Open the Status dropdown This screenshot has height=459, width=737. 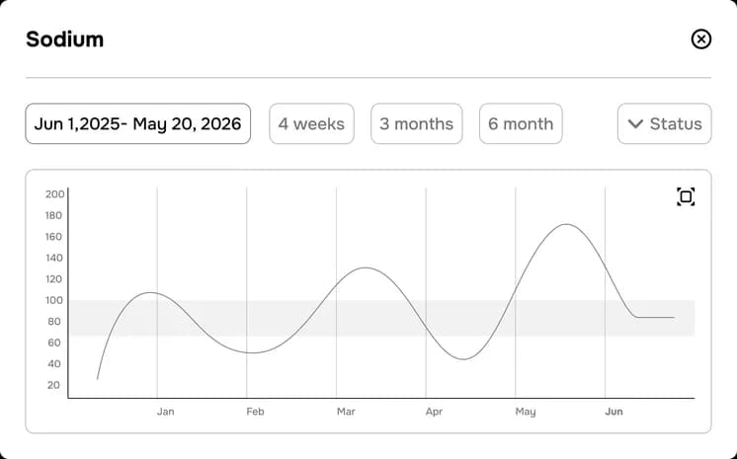[x=664, y=124]
